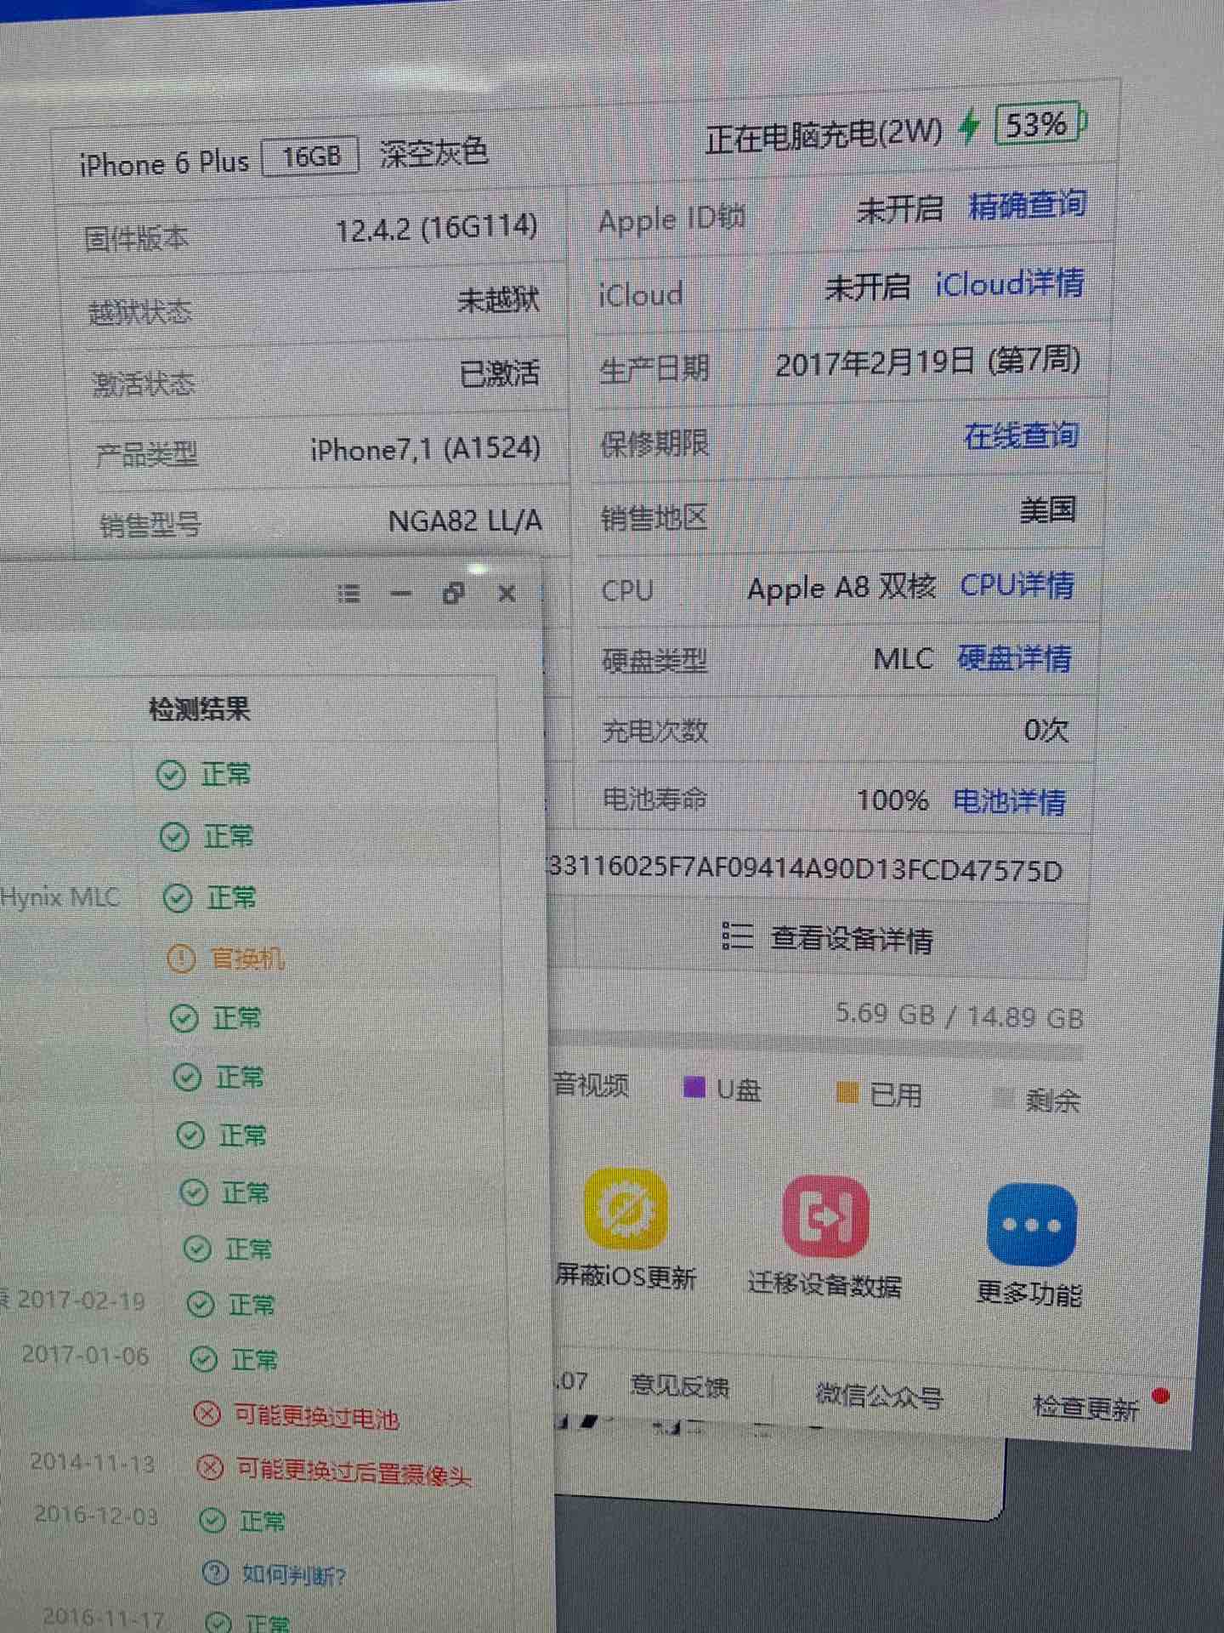The width and height of the screenshot is (1224, 1633).
Task: Click 检查更新 in the footer
Action: 1085,1408
